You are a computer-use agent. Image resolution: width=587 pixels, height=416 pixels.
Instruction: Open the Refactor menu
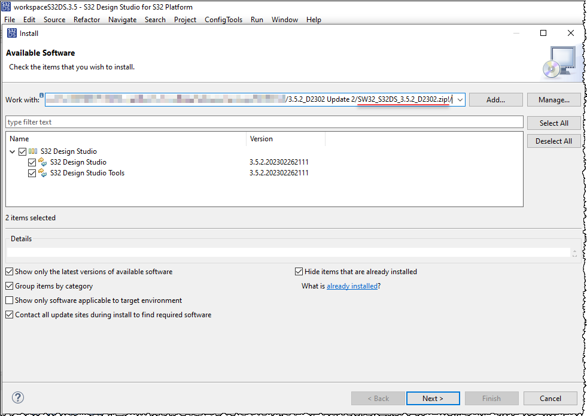point(87,20)
